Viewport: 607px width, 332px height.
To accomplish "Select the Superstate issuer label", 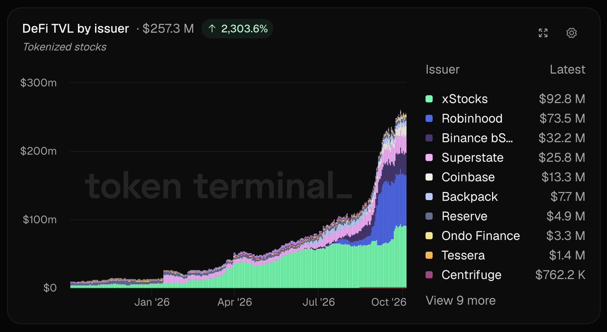I will [x=472, y=158].
